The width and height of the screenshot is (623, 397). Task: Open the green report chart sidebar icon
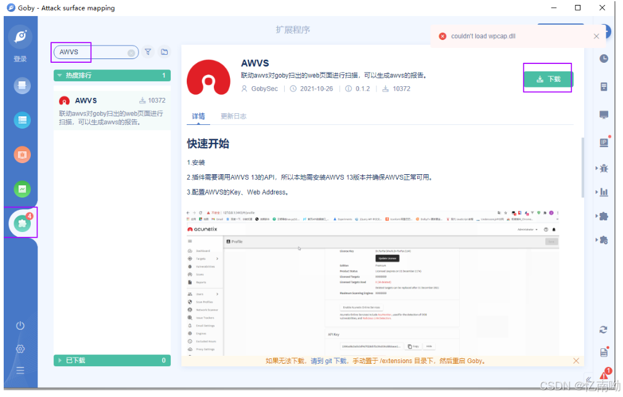tap(22, 189)
